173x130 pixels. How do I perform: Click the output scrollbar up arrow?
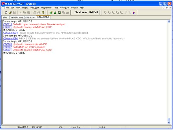coord(169,22)
